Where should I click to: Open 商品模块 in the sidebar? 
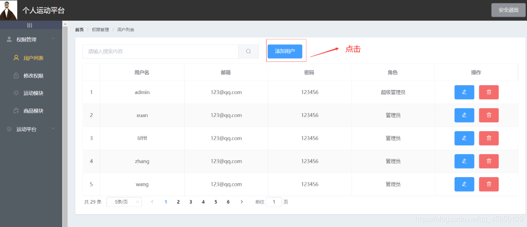point(31,111)
